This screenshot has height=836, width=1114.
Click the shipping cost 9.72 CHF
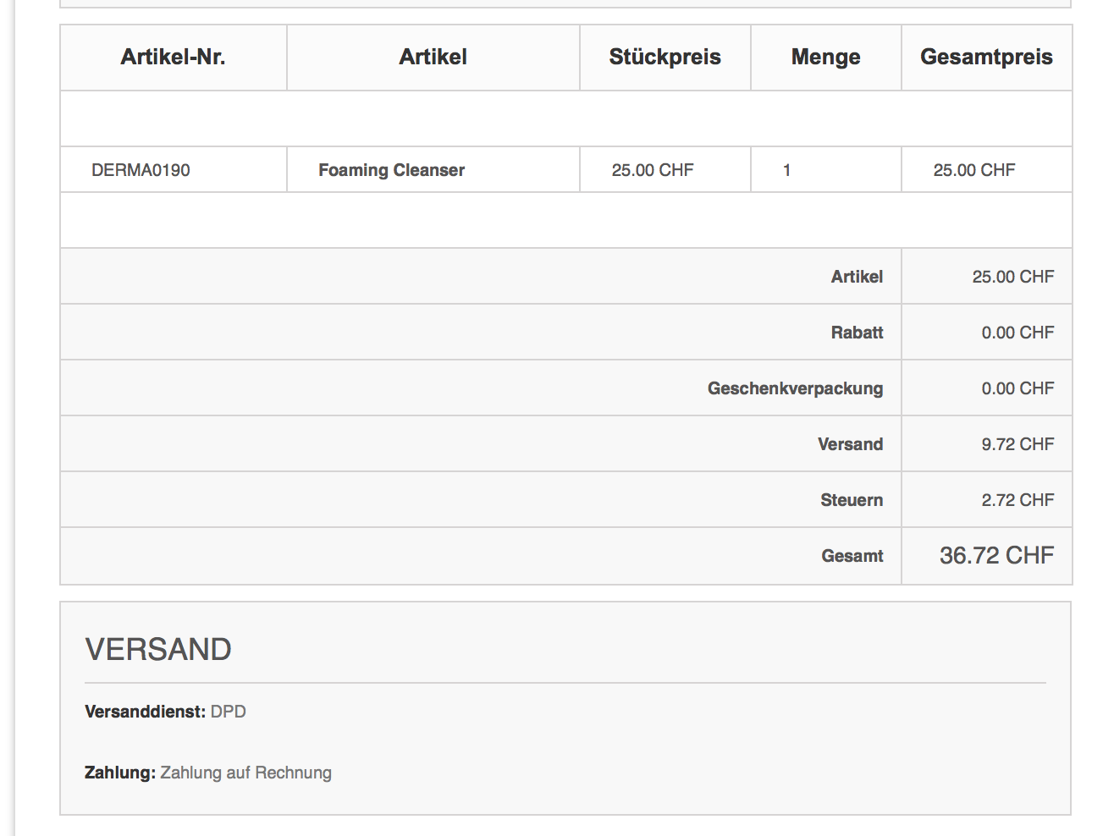(1017, 444)
